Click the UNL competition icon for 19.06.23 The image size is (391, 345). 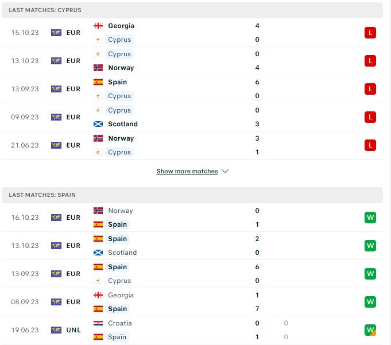[56, 330]
